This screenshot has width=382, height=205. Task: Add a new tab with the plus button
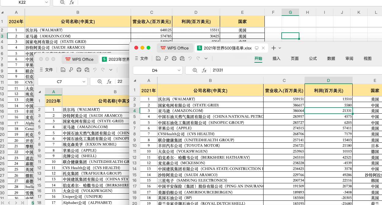point(274,48)
